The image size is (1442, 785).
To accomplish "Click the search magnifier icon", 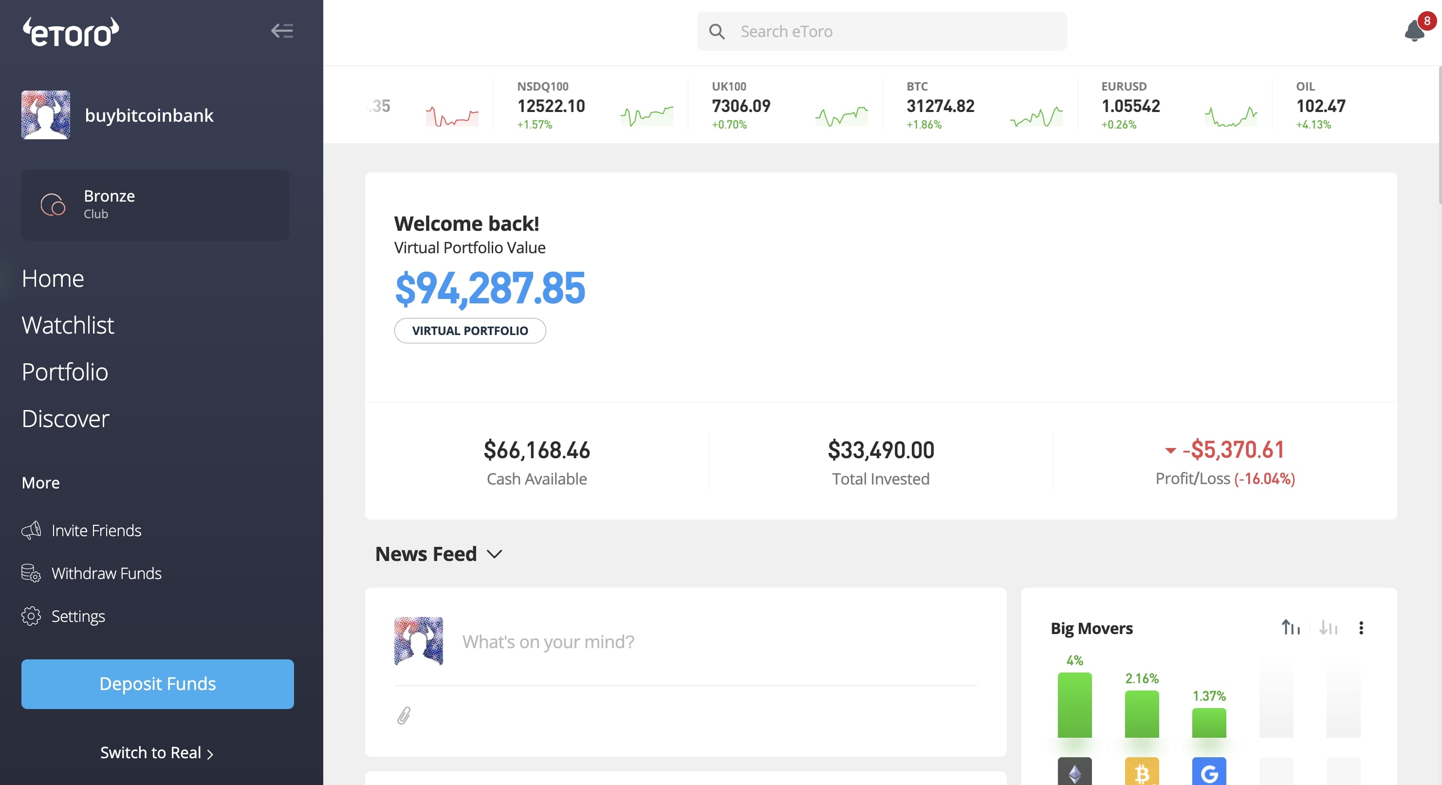I will click(x=717, y=31).
